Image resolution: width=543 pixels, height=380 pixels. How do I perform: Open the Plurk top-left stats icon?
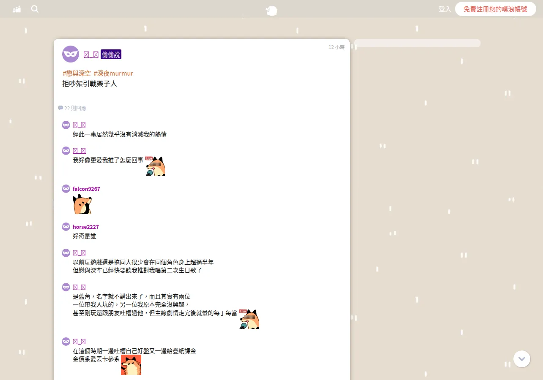point(17,9)
